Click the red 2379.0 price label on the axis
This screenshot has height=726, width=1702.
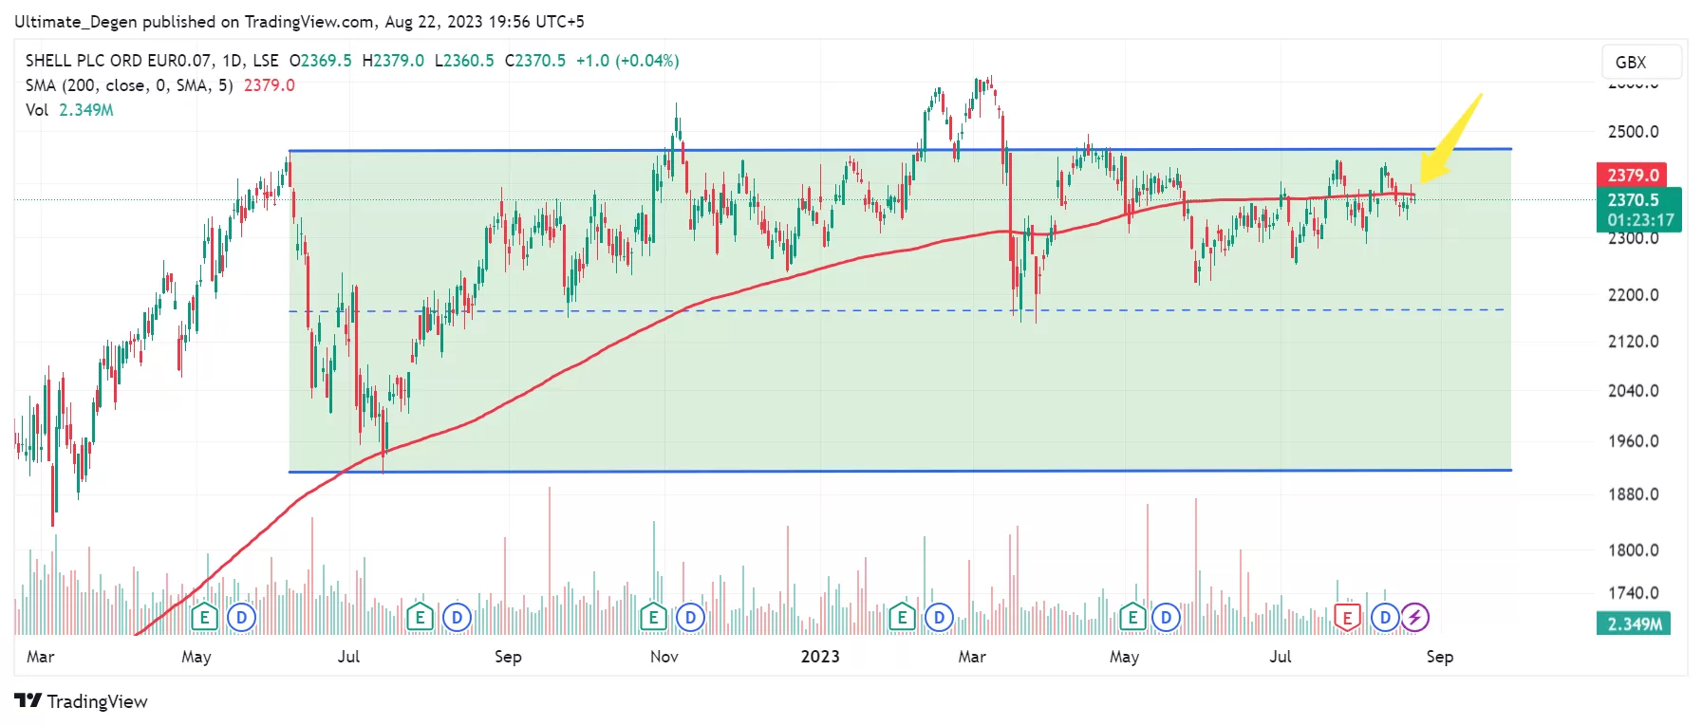point(1632,176)
